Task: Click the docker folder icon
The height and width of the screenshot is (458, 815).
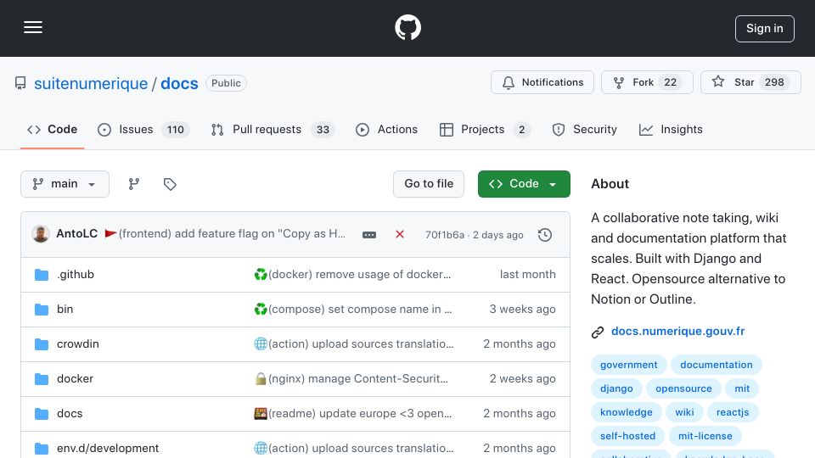Action: [x=42, y=379]
